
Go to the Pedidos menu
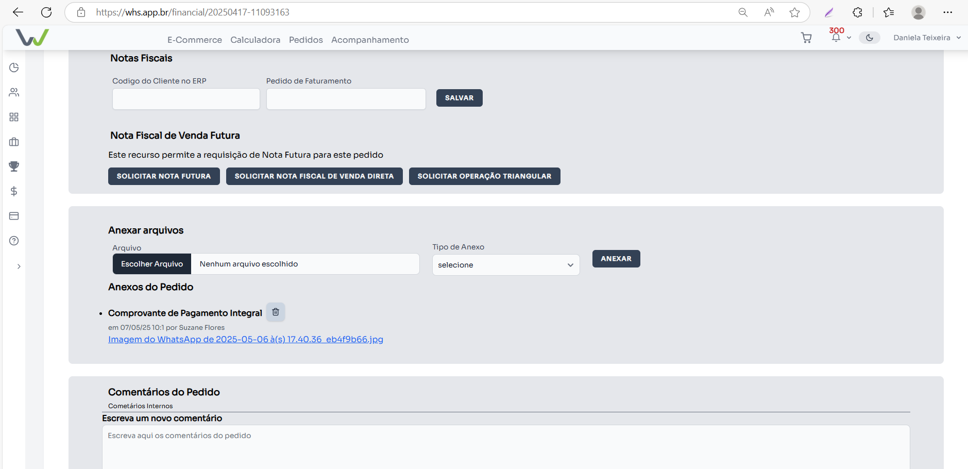tap(305, 40)
